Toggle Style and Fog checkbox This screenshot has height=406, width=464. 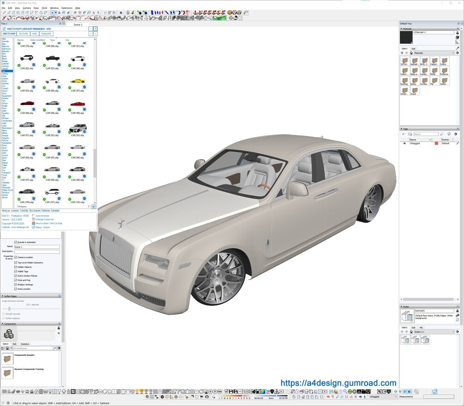(x=16, y=280)
